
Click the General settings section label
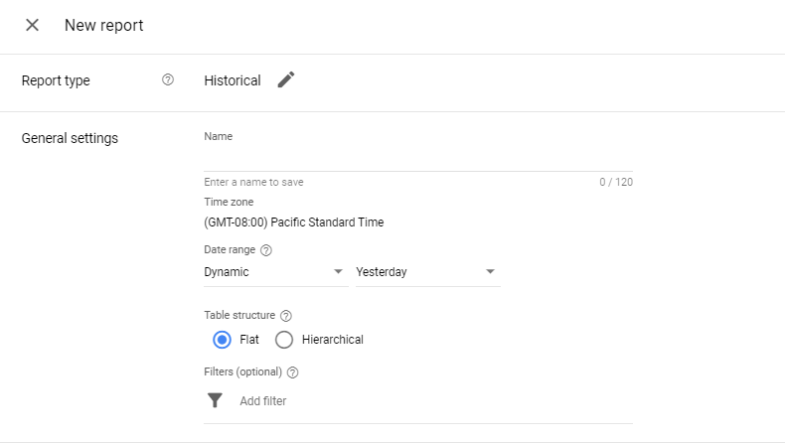[70, 138]
